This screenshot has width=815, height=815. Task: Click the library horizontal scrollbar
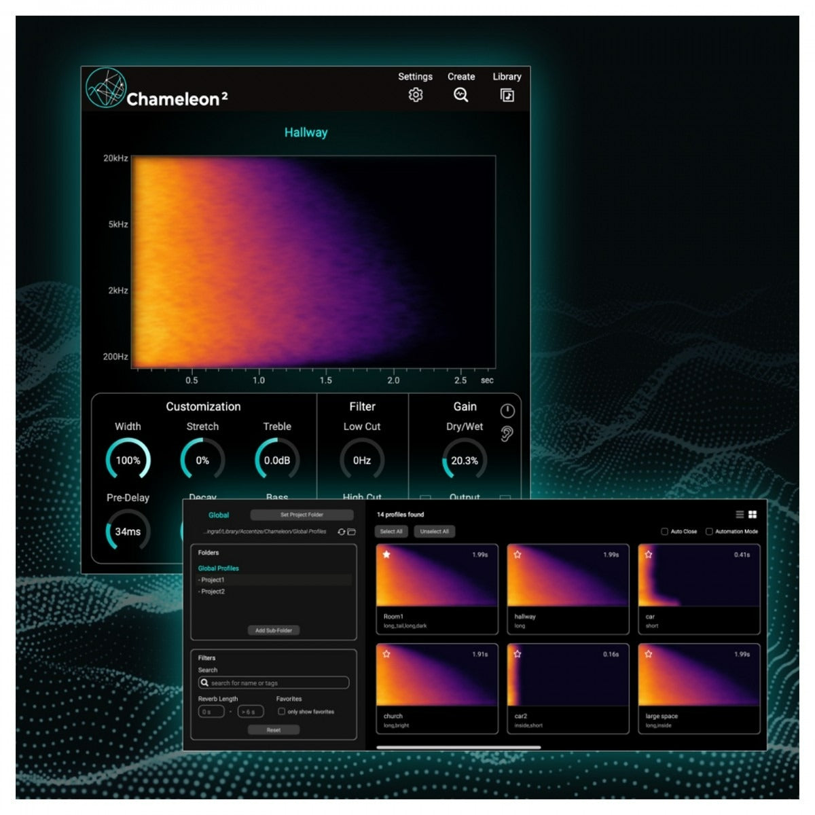tap(458, 747)
